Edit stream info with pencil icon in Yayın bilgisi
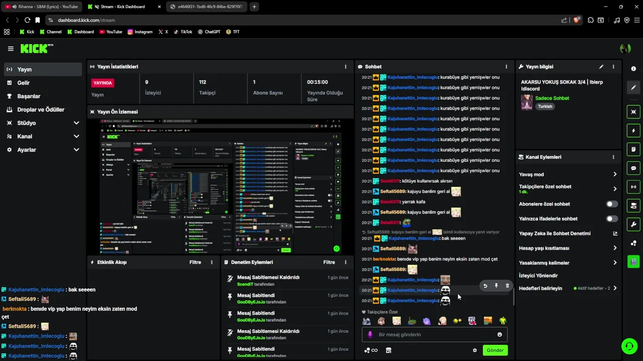Image resolution: width=643 pixels, height=361 pixels. (601, 67)
